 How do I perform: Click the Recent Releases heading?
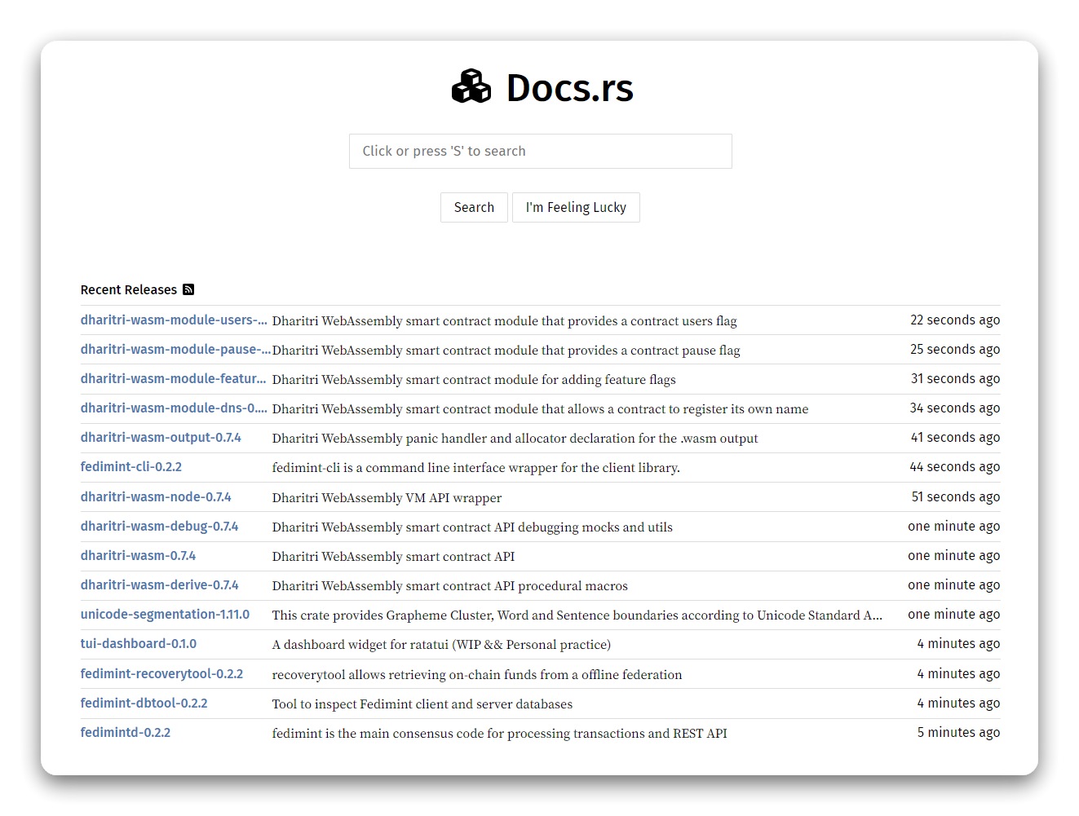[x=128, y=289]
